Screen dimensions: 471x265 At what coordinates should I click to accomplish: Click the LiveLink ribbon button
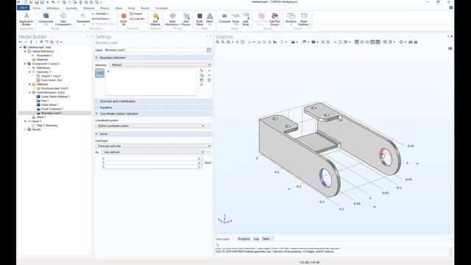138,18
